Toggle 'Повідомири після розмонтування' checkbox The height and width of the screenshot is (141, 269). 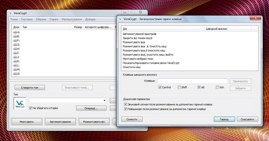tap(125, 109)
